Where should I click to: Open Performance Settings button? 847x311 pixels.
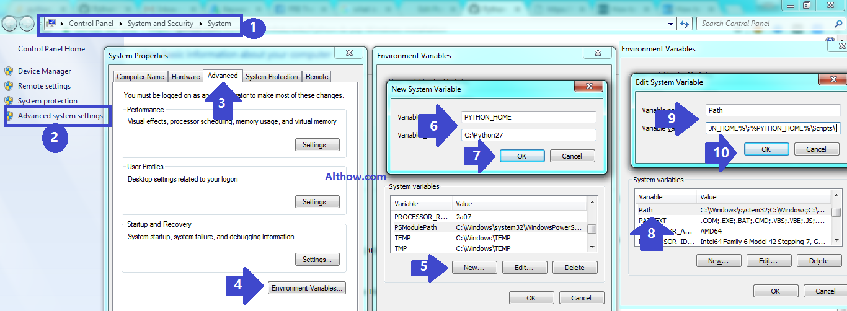click(x=317, y=145)
